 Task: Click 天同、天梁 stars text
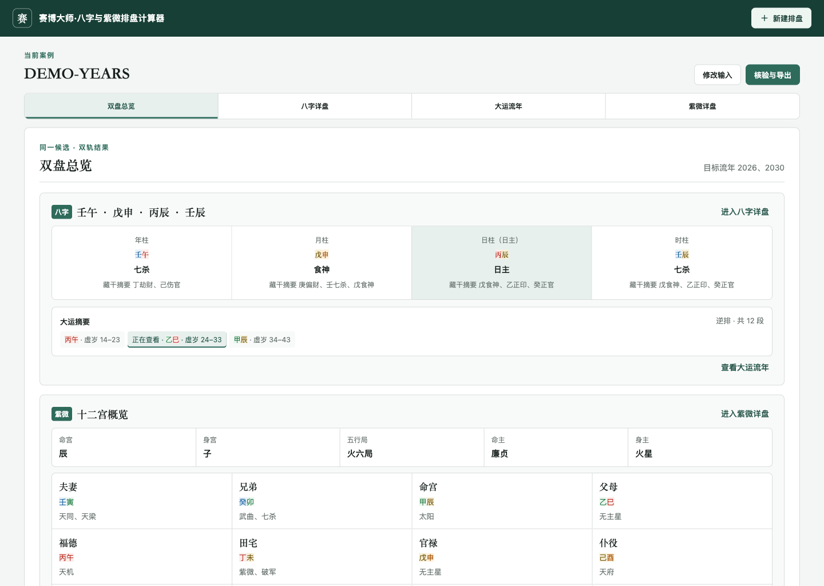[78, 517]
